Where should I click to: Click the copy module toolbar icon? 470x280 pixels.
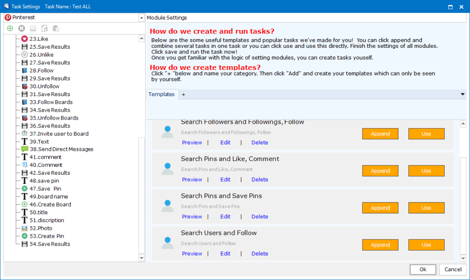point(45,29)
